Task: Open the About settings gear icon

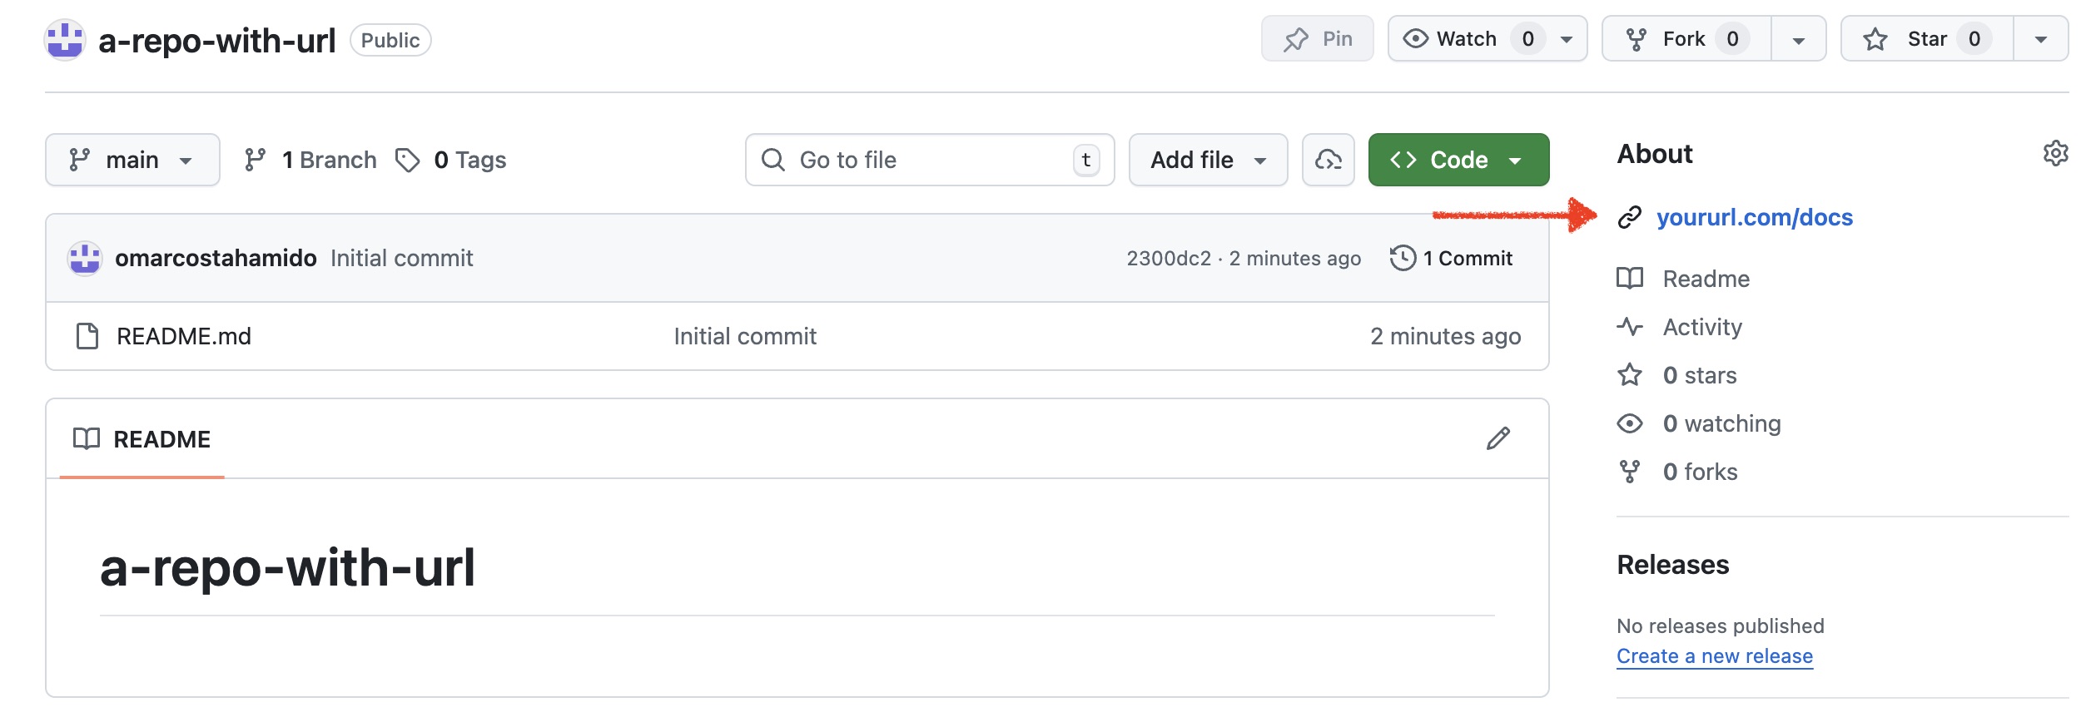Action: (x=2055, y=154)
